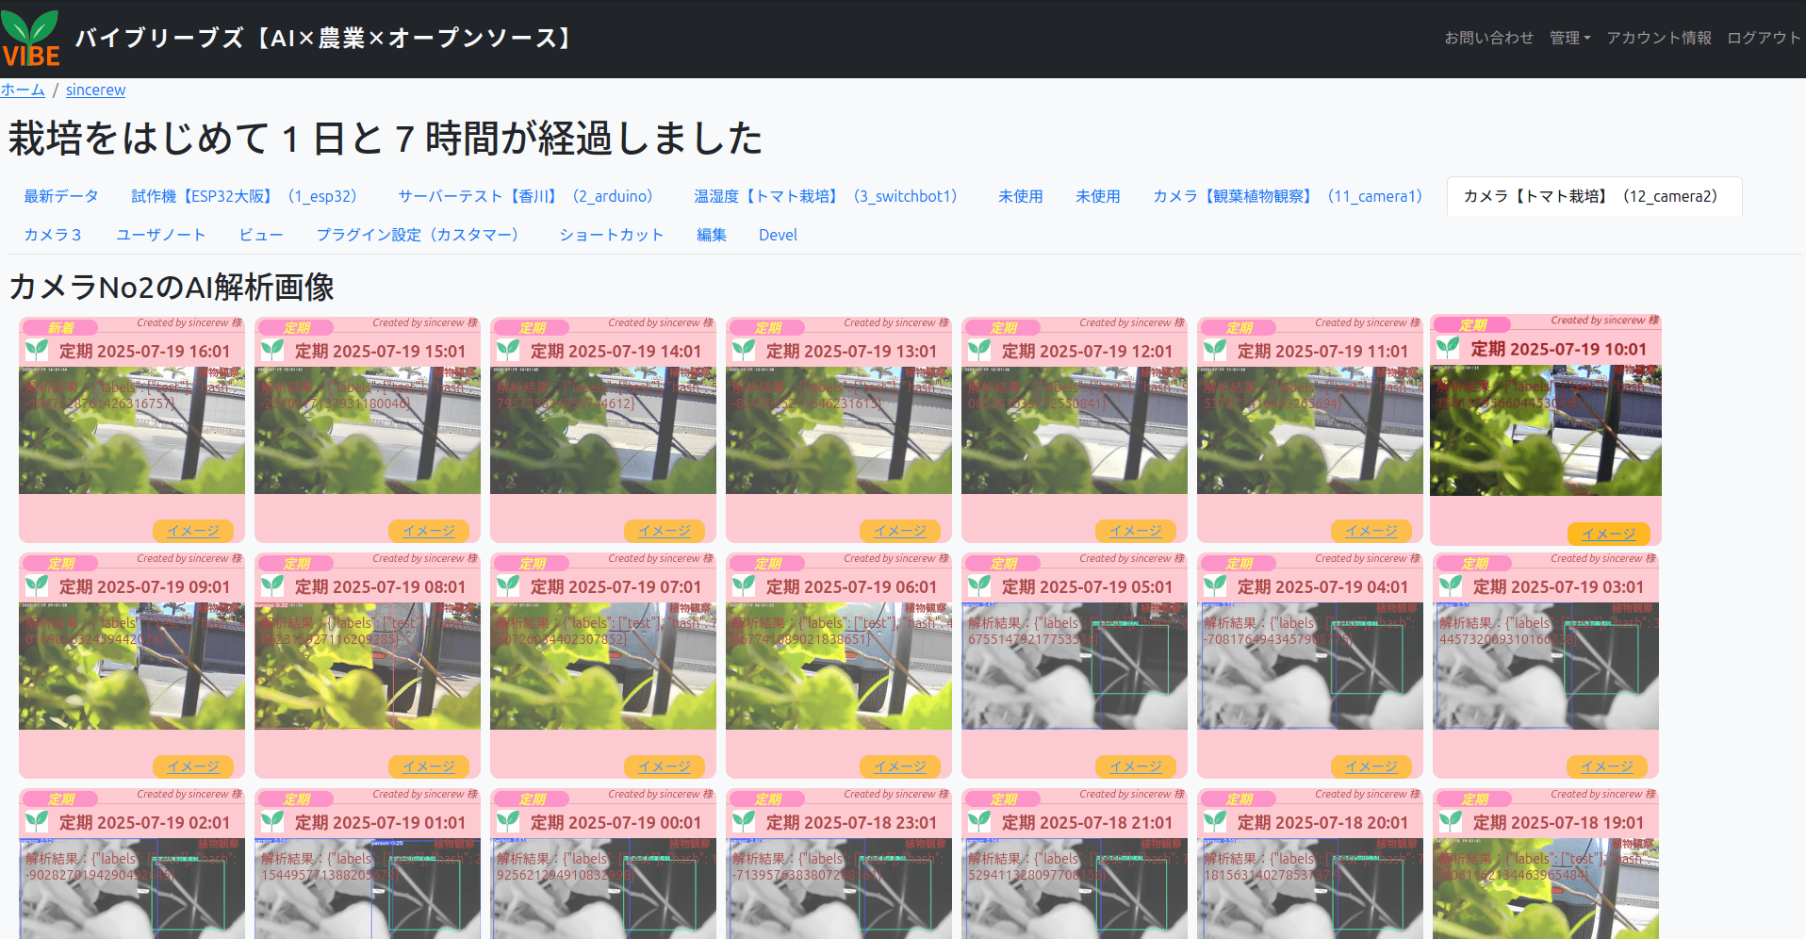Click sprout icon on the 2025-07-19 03:01 card
This screenshot has width=1806, height=939.
coord(1451,586)
